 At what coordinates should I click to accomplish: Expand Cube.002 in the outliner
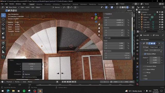139,25
